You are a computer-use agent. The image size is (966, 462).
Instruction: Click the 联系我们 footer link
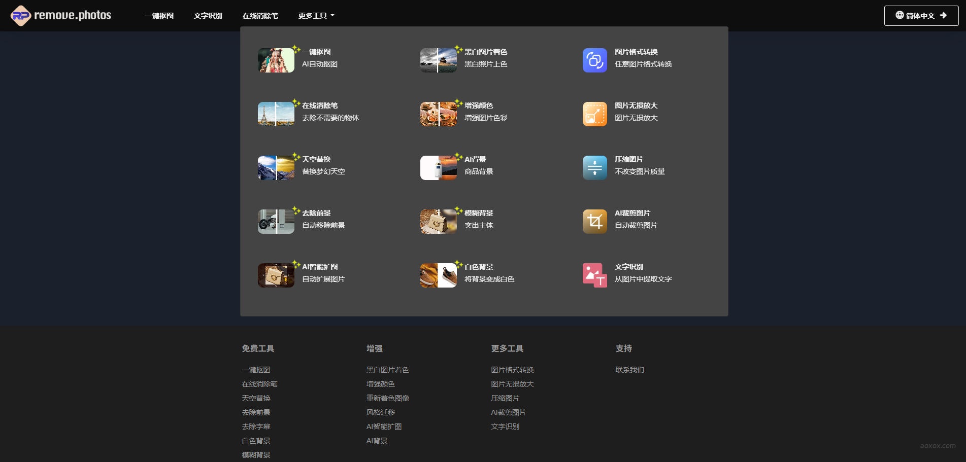pyautogui.click(x=629, y=370)
